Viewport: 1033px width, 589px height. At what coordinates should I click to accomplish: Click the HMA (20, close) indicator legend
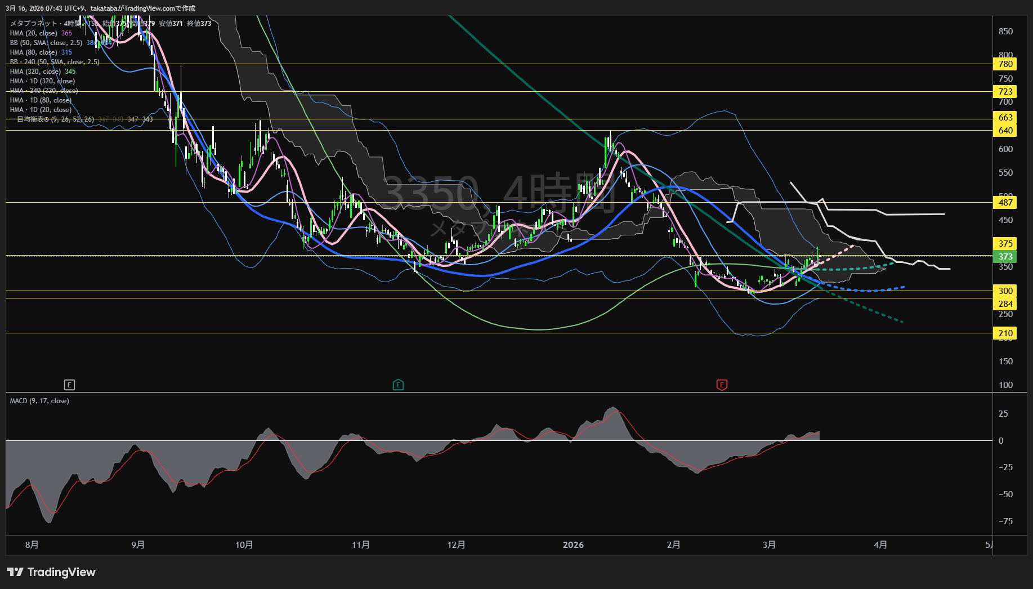click(34, 33)
